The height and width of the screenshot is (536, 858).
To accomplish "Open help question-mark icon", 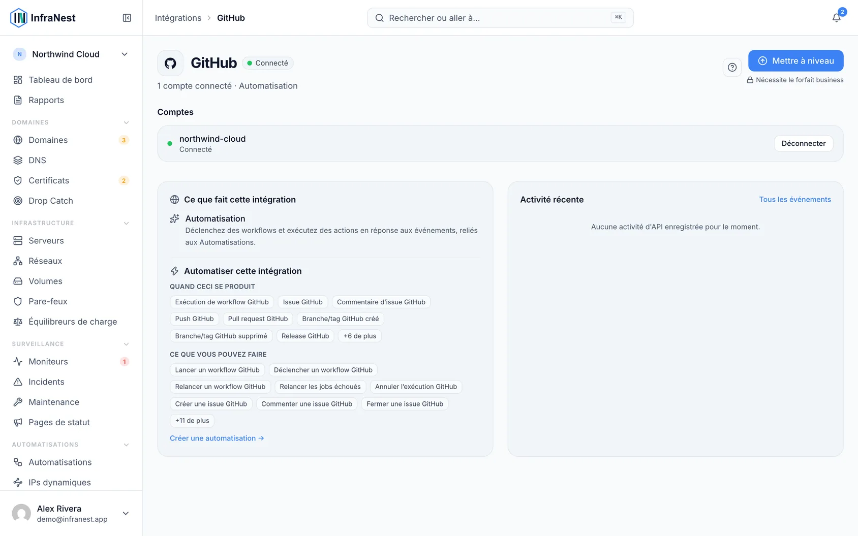I will click(x=732, y=67).
